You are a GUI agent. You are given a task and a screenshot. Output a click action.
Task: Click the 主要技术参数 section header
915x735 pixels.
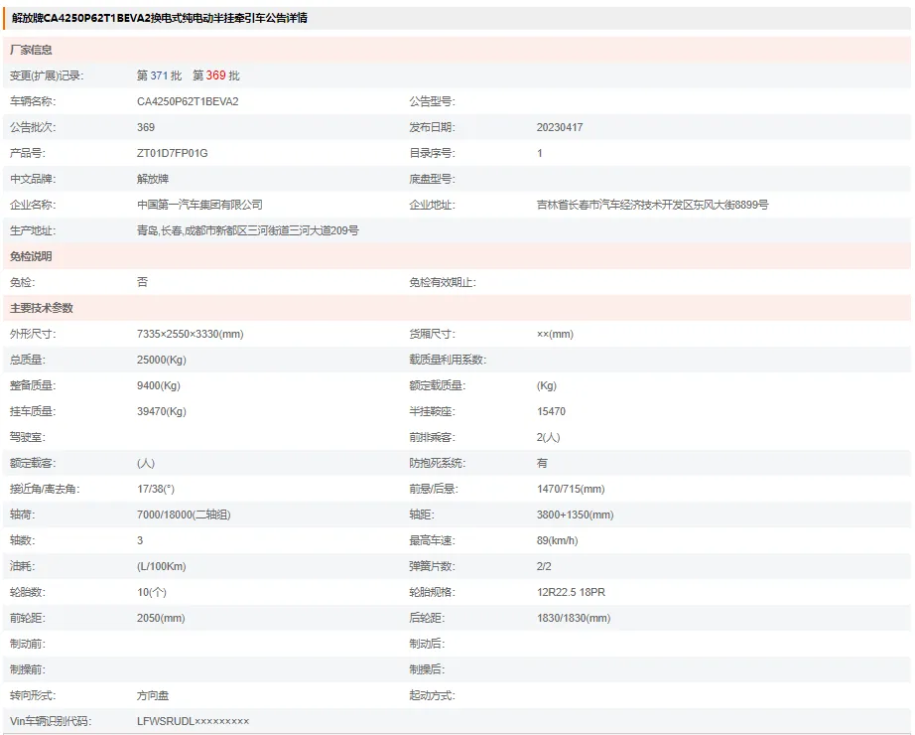tap(42, 308)
